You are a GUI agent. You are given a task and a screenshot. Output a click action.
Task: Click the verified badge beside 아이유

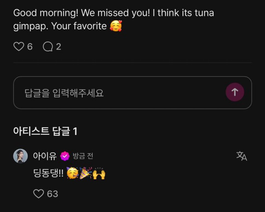[65, 156]
